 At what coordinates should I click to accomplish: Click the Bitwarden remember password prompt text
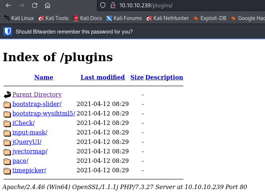pos(74,32)
